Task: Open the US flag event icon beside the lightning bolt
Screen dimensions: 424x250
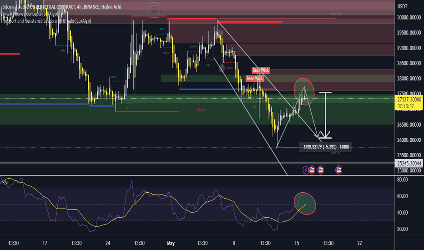Action: point(312,170)
